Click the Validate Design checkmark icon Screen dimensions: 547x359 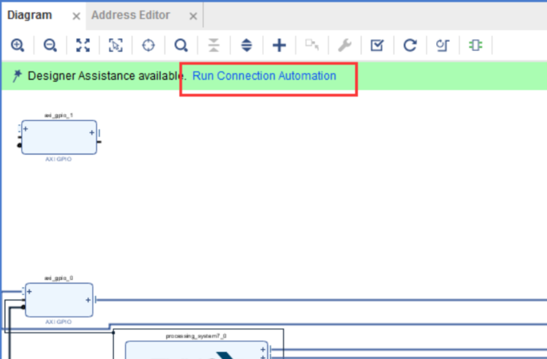click(x=378, y=46)
